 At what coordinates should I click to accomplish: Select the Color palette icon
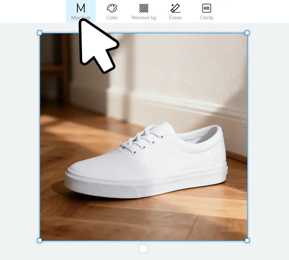coord(112,8)
